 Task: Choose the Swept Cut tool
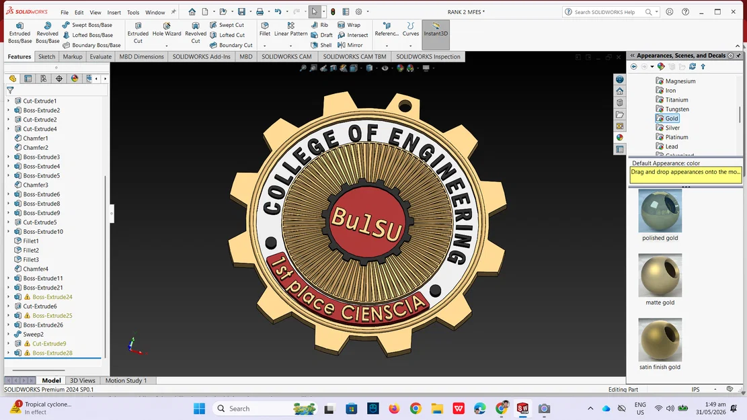point(227,25)
